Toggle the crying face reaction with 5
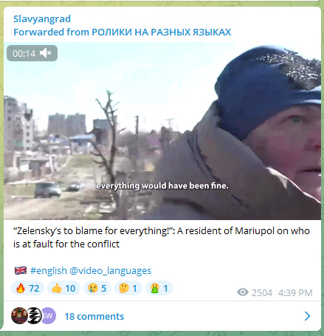Screen dimensions: 324x336 [x=97, y=288]
